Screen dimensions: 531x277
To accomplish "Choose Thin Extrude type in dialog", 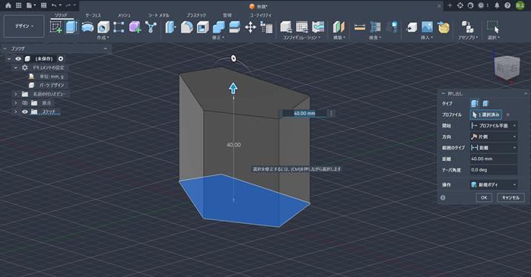I will [485, 103].
